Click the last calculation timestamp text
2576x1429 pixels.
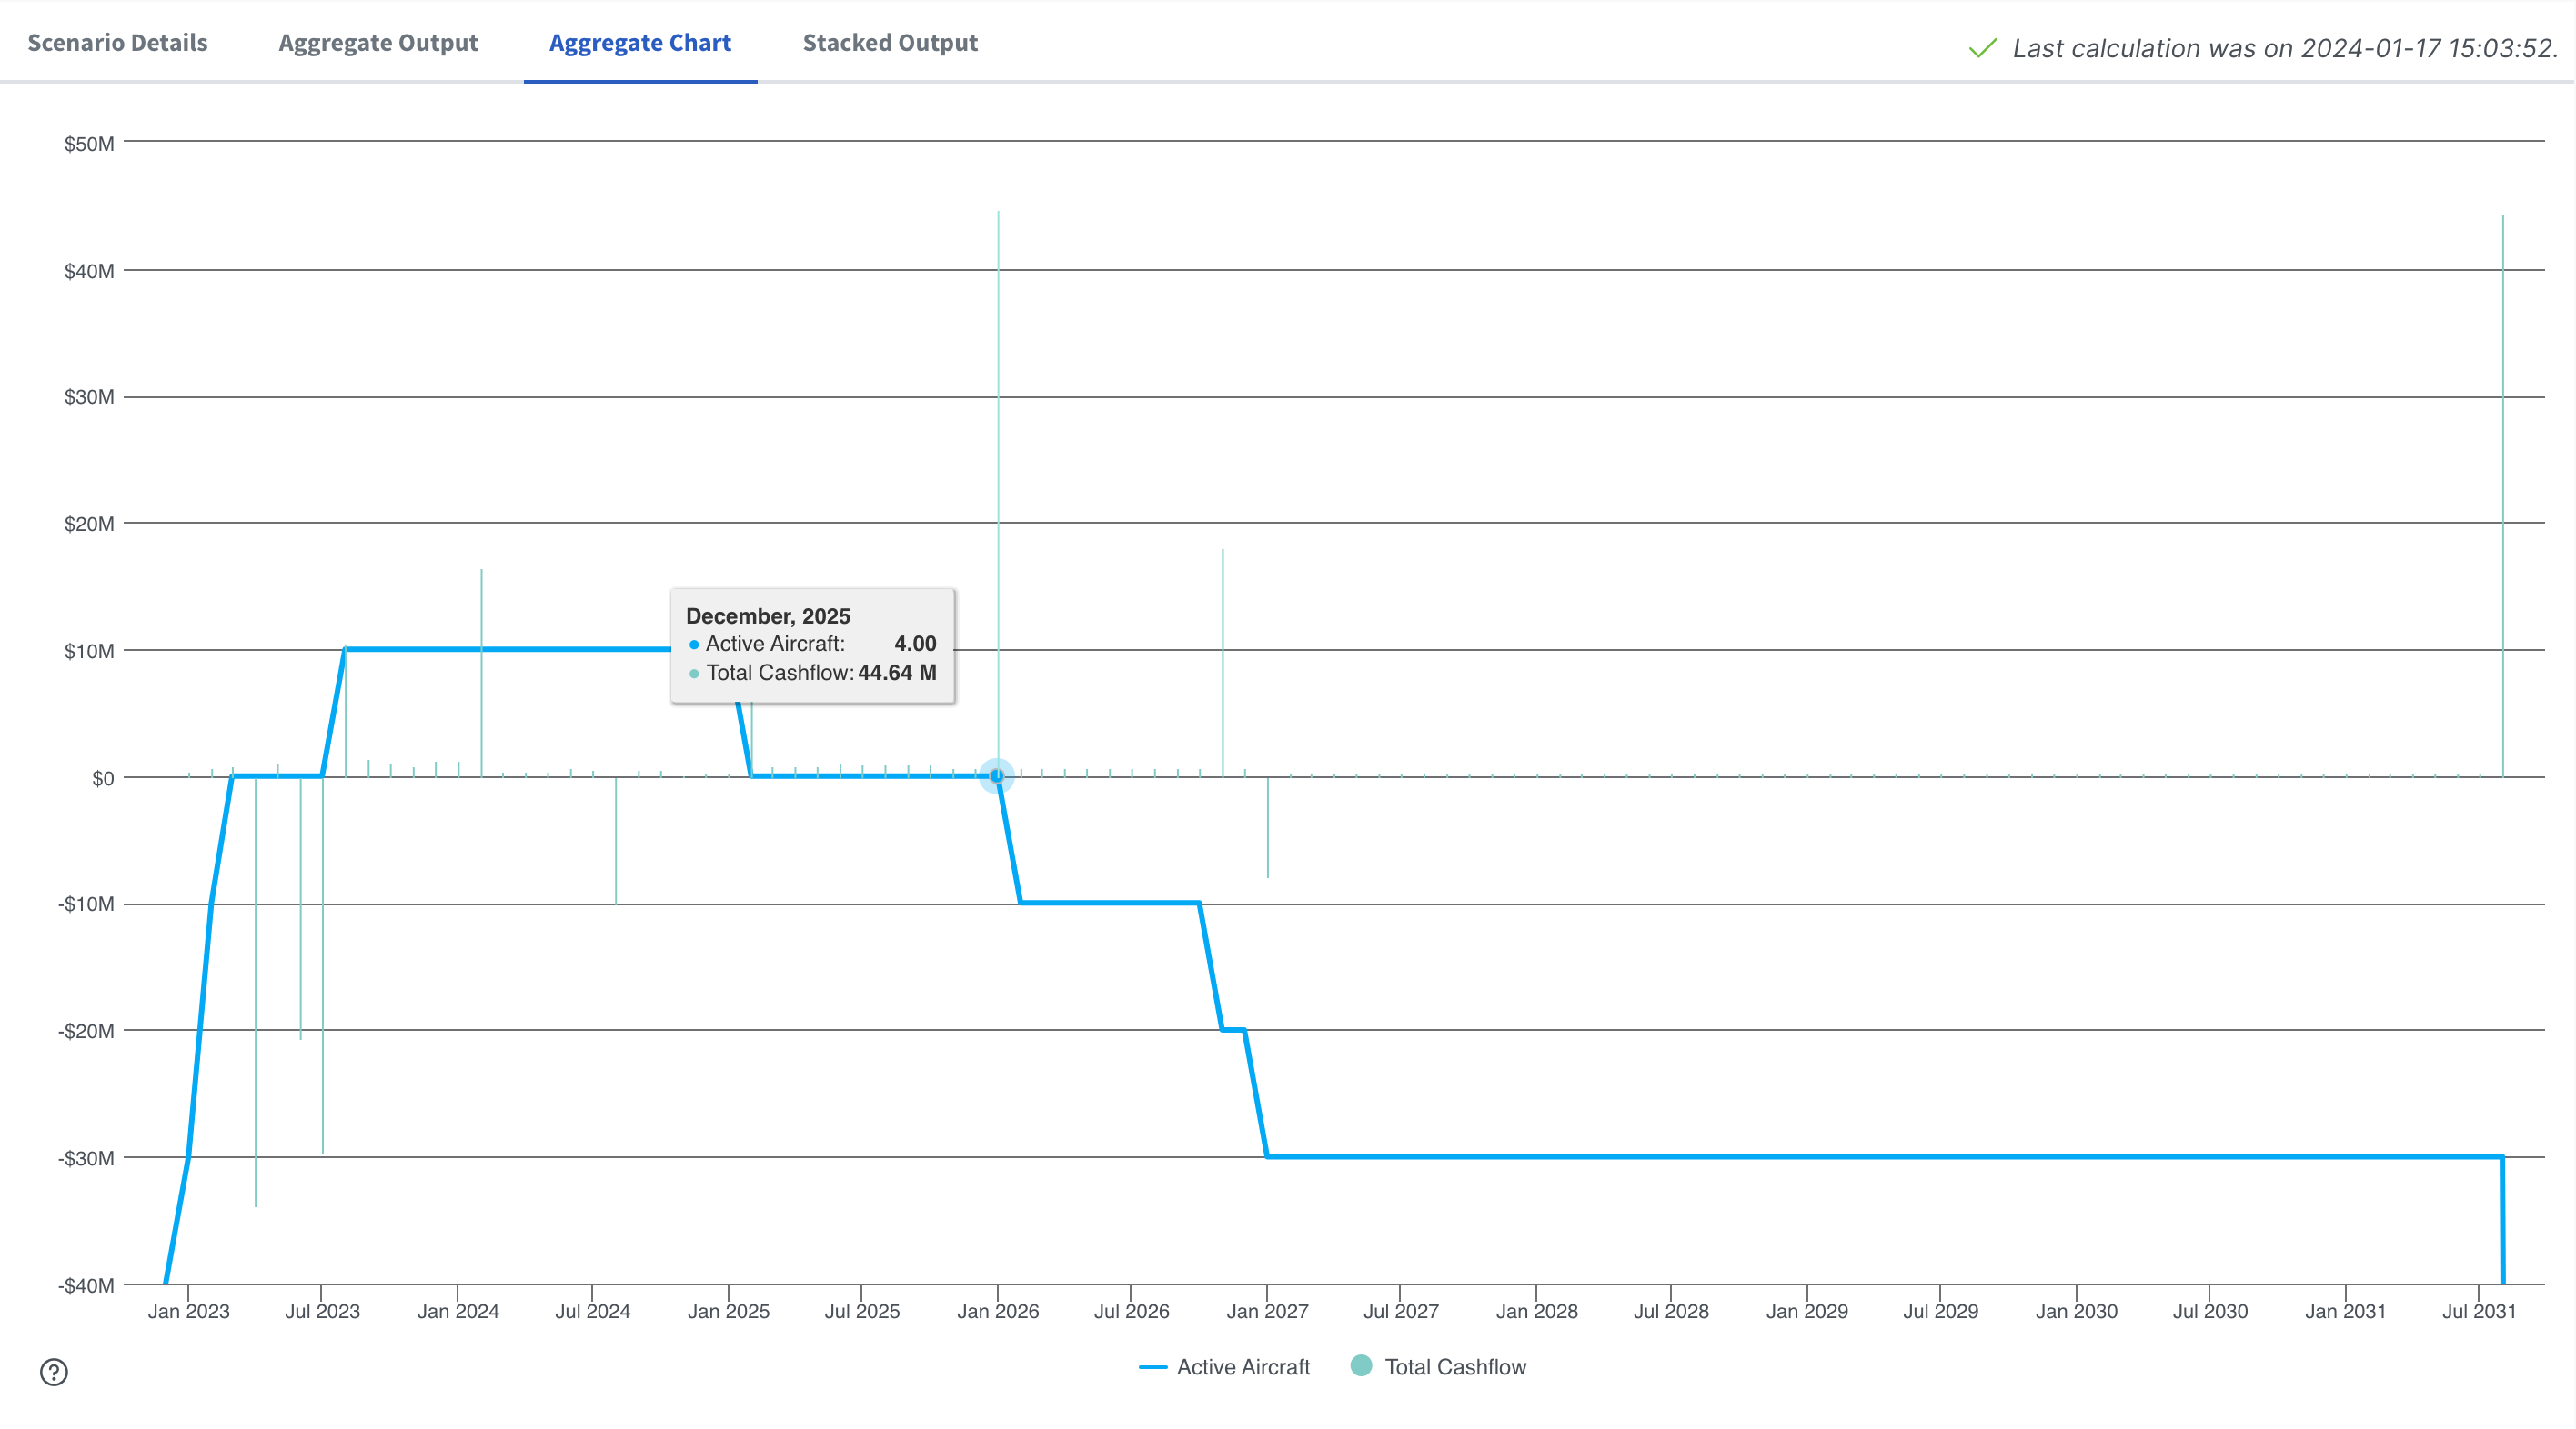click(x=2284, y=48)
